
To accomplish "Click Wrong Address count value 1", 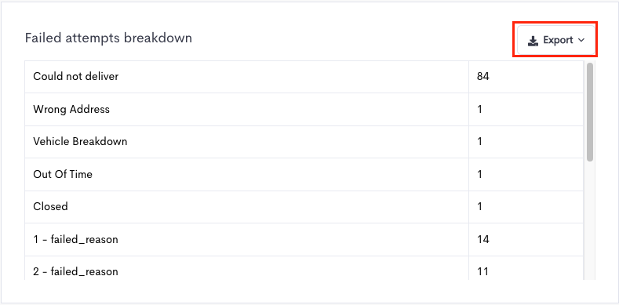I will click(479, 109).
